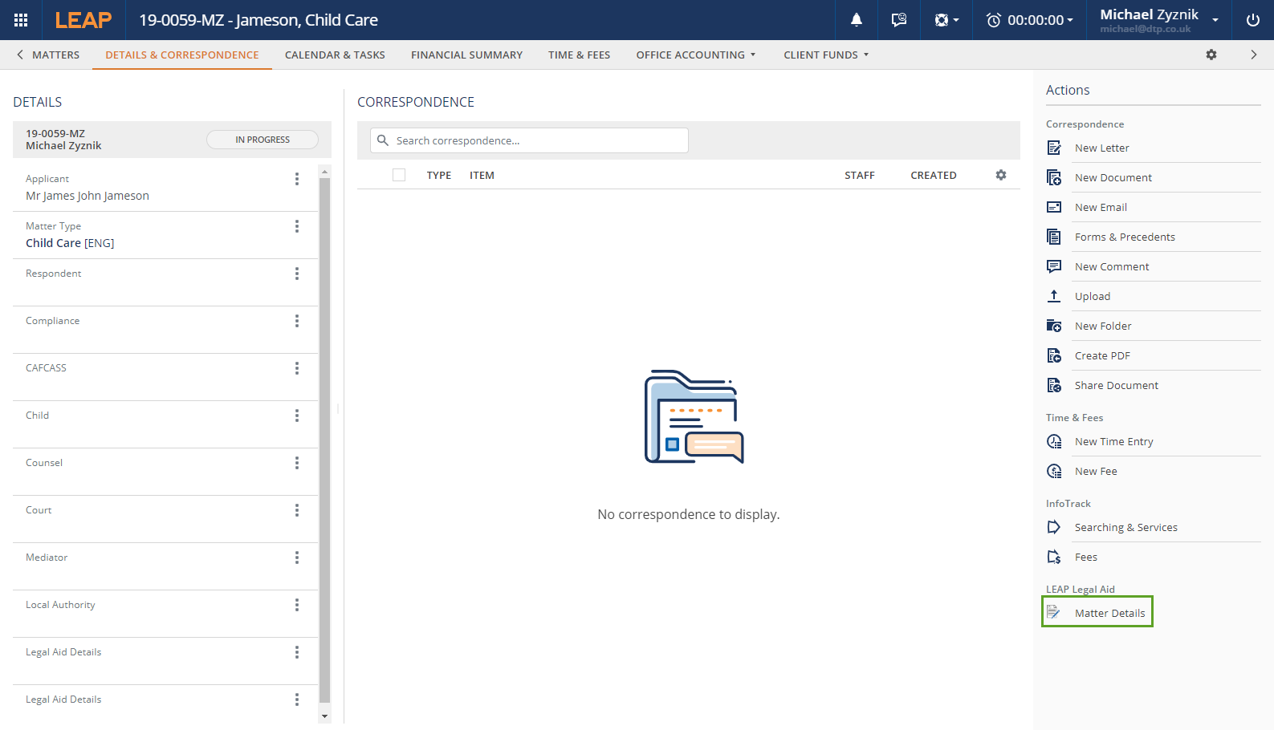
Task: Switch to the Calendar & Tasks tab
Action: pyautogui.click(x=335, y=55)
